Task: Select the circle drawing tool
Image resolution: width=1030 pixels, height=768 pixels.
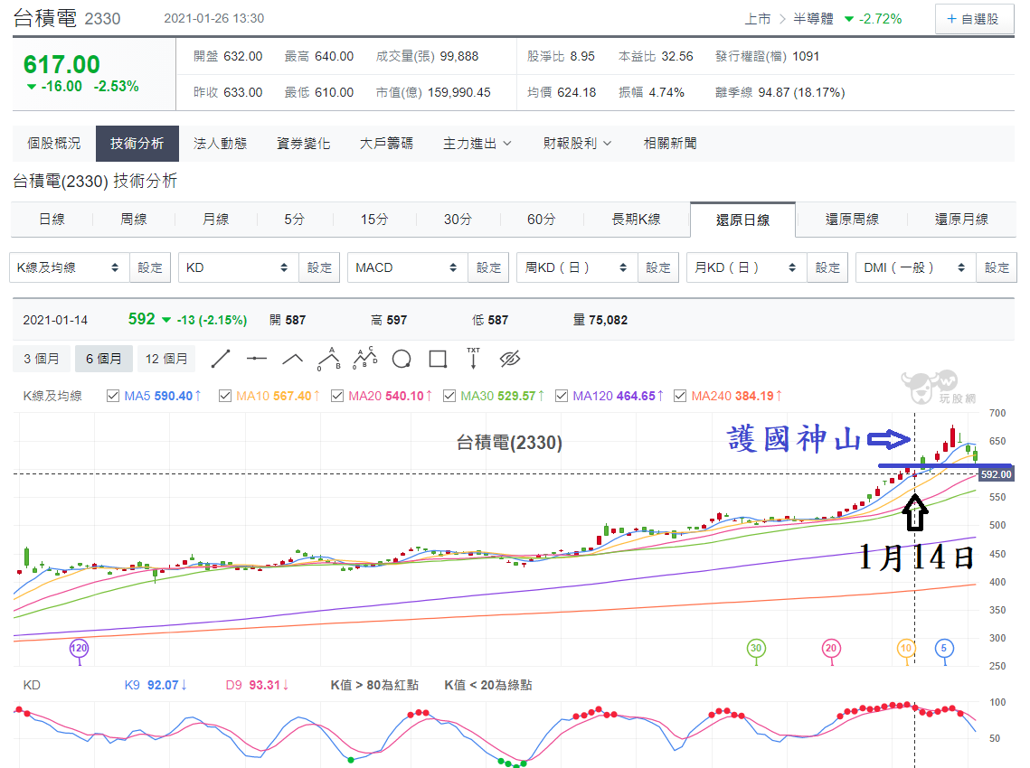Action: 402,359
